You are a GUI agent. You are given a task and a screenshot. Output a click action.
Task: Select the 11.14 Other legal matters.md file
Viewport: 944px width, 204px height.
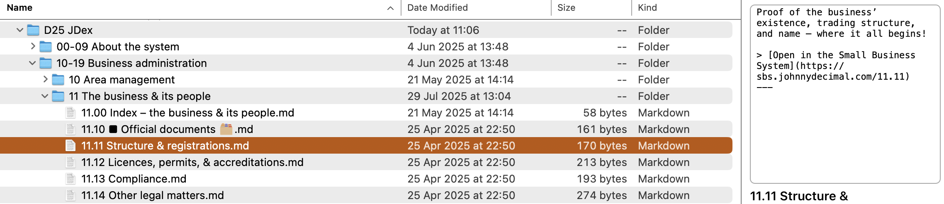pyautogui.click(x=152, y=195)
